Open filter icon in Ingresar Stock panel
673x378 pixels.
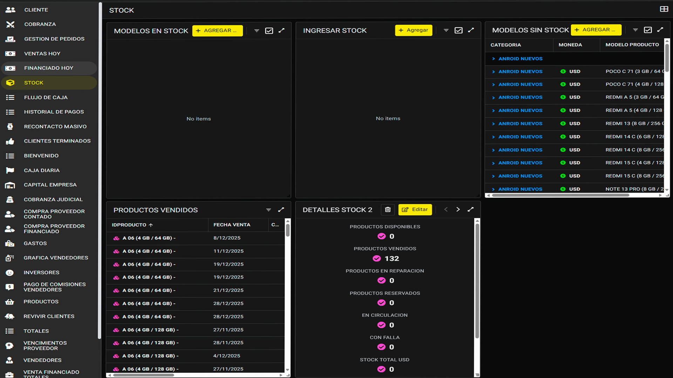coord(446,30)
